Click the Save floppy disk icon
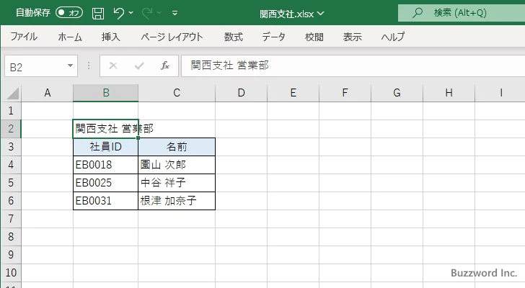This screenshot has width=525, height=288. (98, 14)
